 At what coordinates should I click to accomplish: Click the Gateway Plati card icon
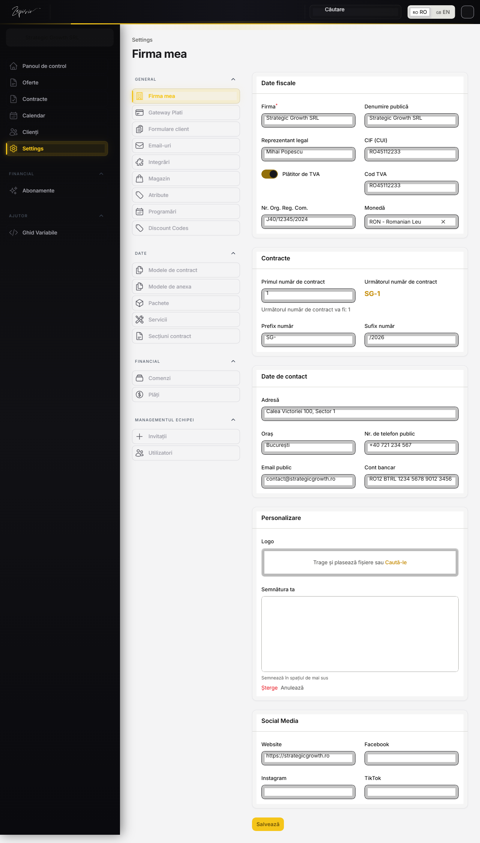(x=139, y=113)
